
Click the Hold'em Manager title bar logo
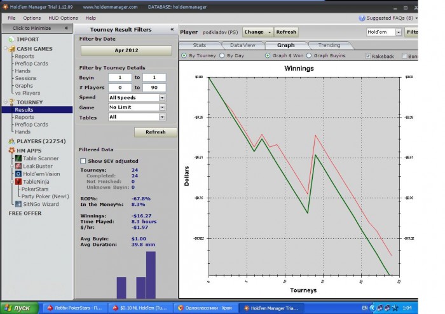click(5, 7)
